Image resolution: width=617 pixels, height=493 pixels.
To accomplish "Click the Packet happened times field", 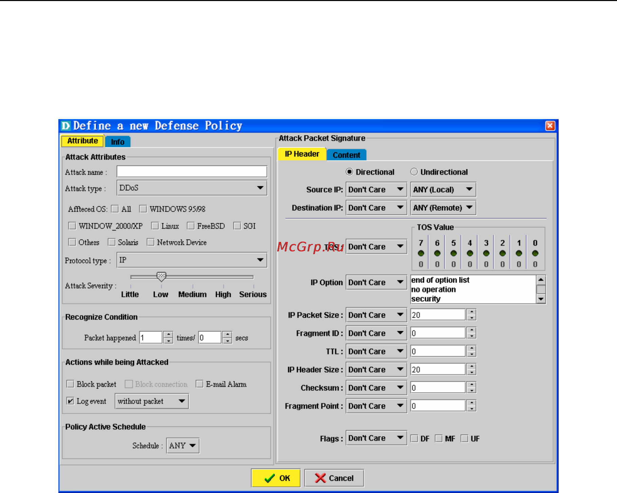I will [x=151, y=337].
